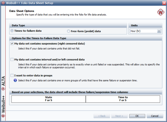
Task: Click the < Back button
Action: click(x=101, y=116)
